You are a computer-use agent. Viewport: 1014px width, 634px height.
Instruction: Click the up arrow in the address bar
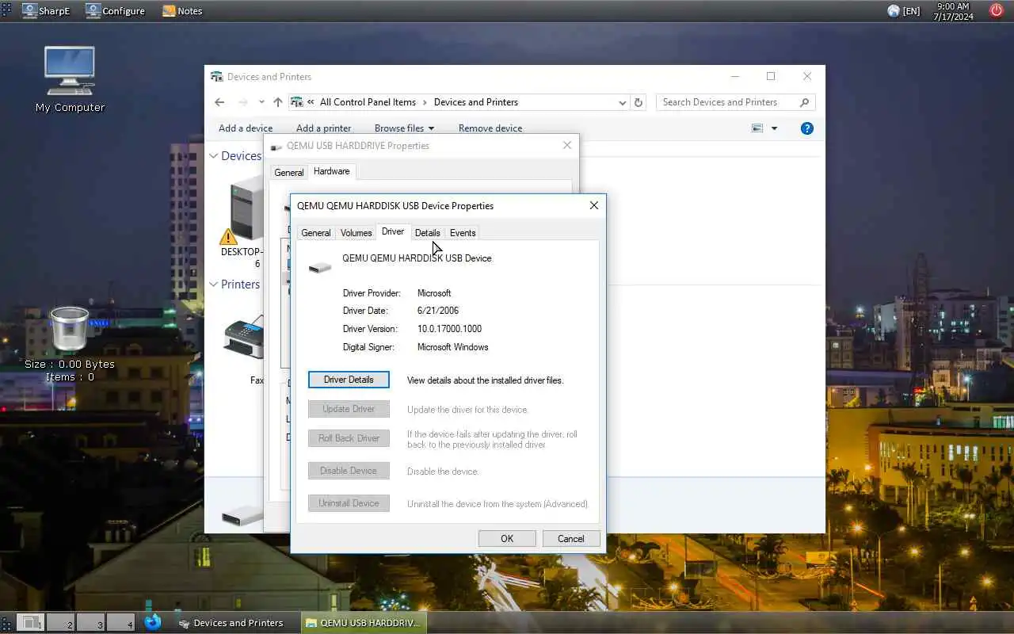[277, 102]
